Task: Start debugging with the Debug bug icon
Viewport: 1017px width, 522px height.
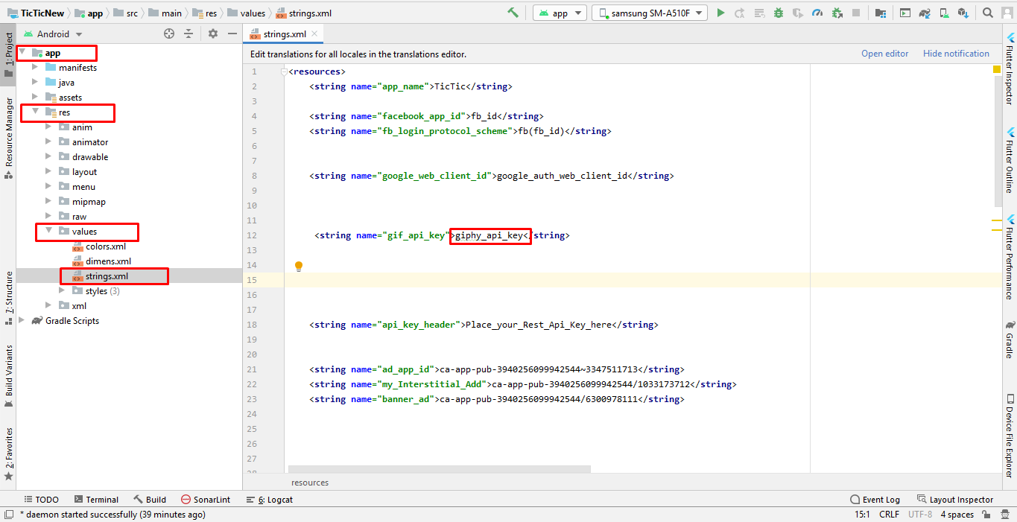Action: [779, 13]
